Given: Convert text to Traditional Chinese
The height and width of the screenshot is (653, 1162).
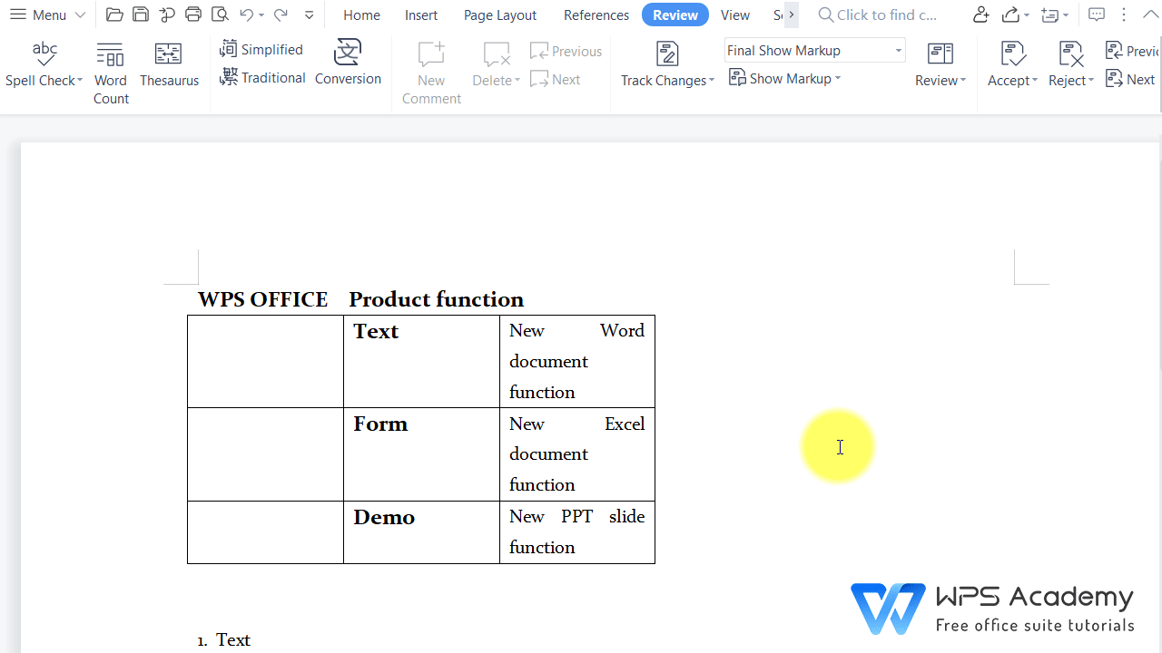Looking at the screenshot, I should [x=262, y=78].
